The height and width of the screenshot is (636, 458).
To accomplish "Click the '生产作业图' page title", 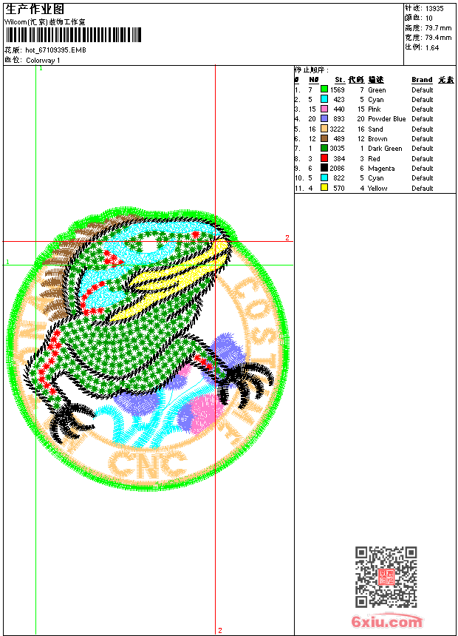I will (x=35, y=10).
